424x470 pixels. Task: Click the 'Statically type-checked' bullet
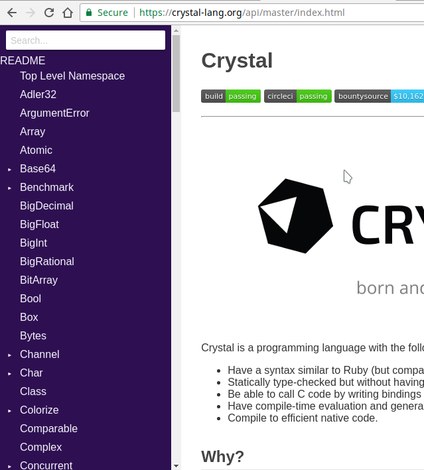[326, 382]
